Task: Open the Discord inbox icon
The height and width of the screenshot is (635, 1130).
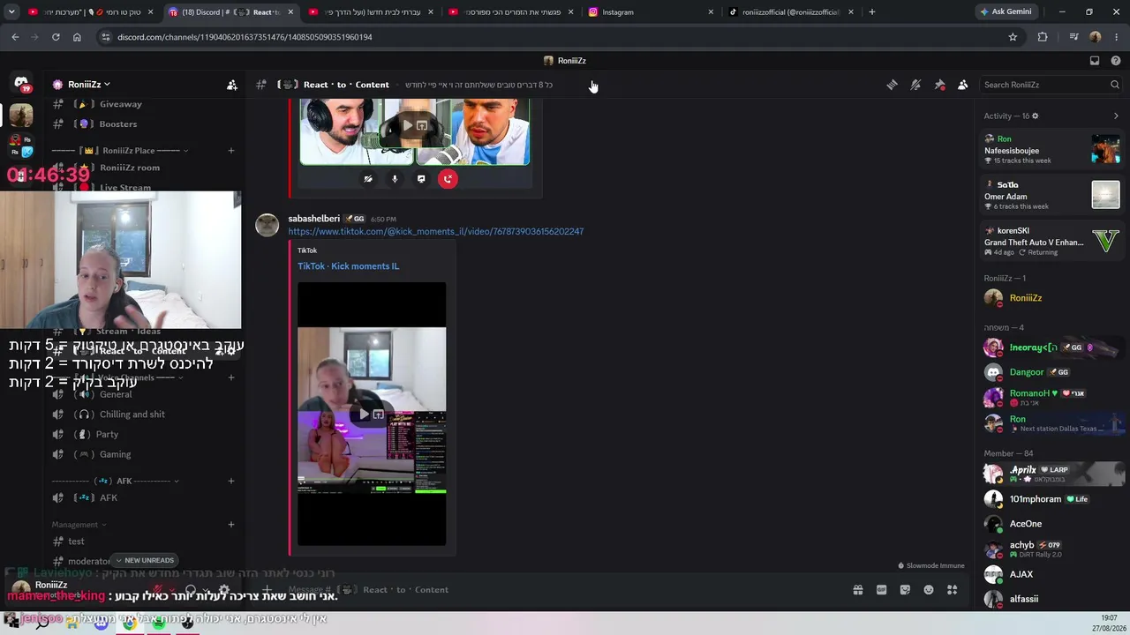Action: point(1095,61)
